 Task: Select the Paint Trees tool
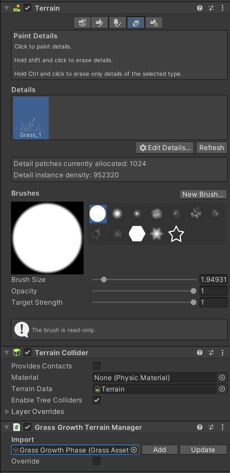pyautogui.click(x=117, y=23)
